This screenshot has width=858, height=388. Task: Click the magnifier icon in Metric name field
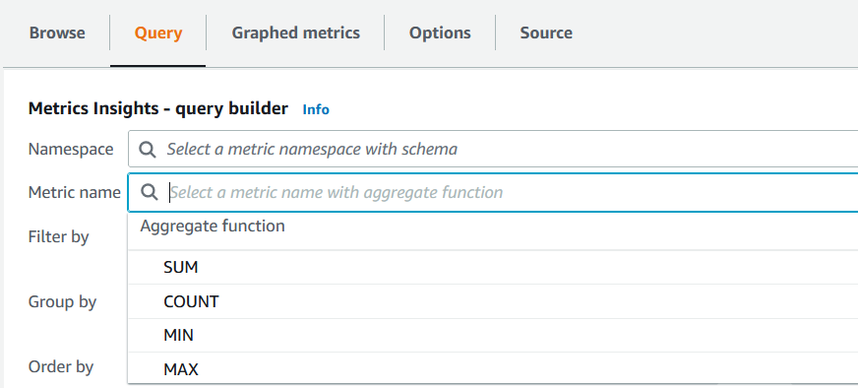click(149, 192)
